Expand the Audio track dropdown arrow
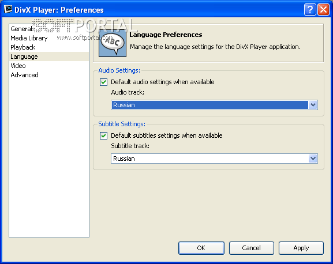Viewport: 333px width, 264px height. [x=313, y=105]
